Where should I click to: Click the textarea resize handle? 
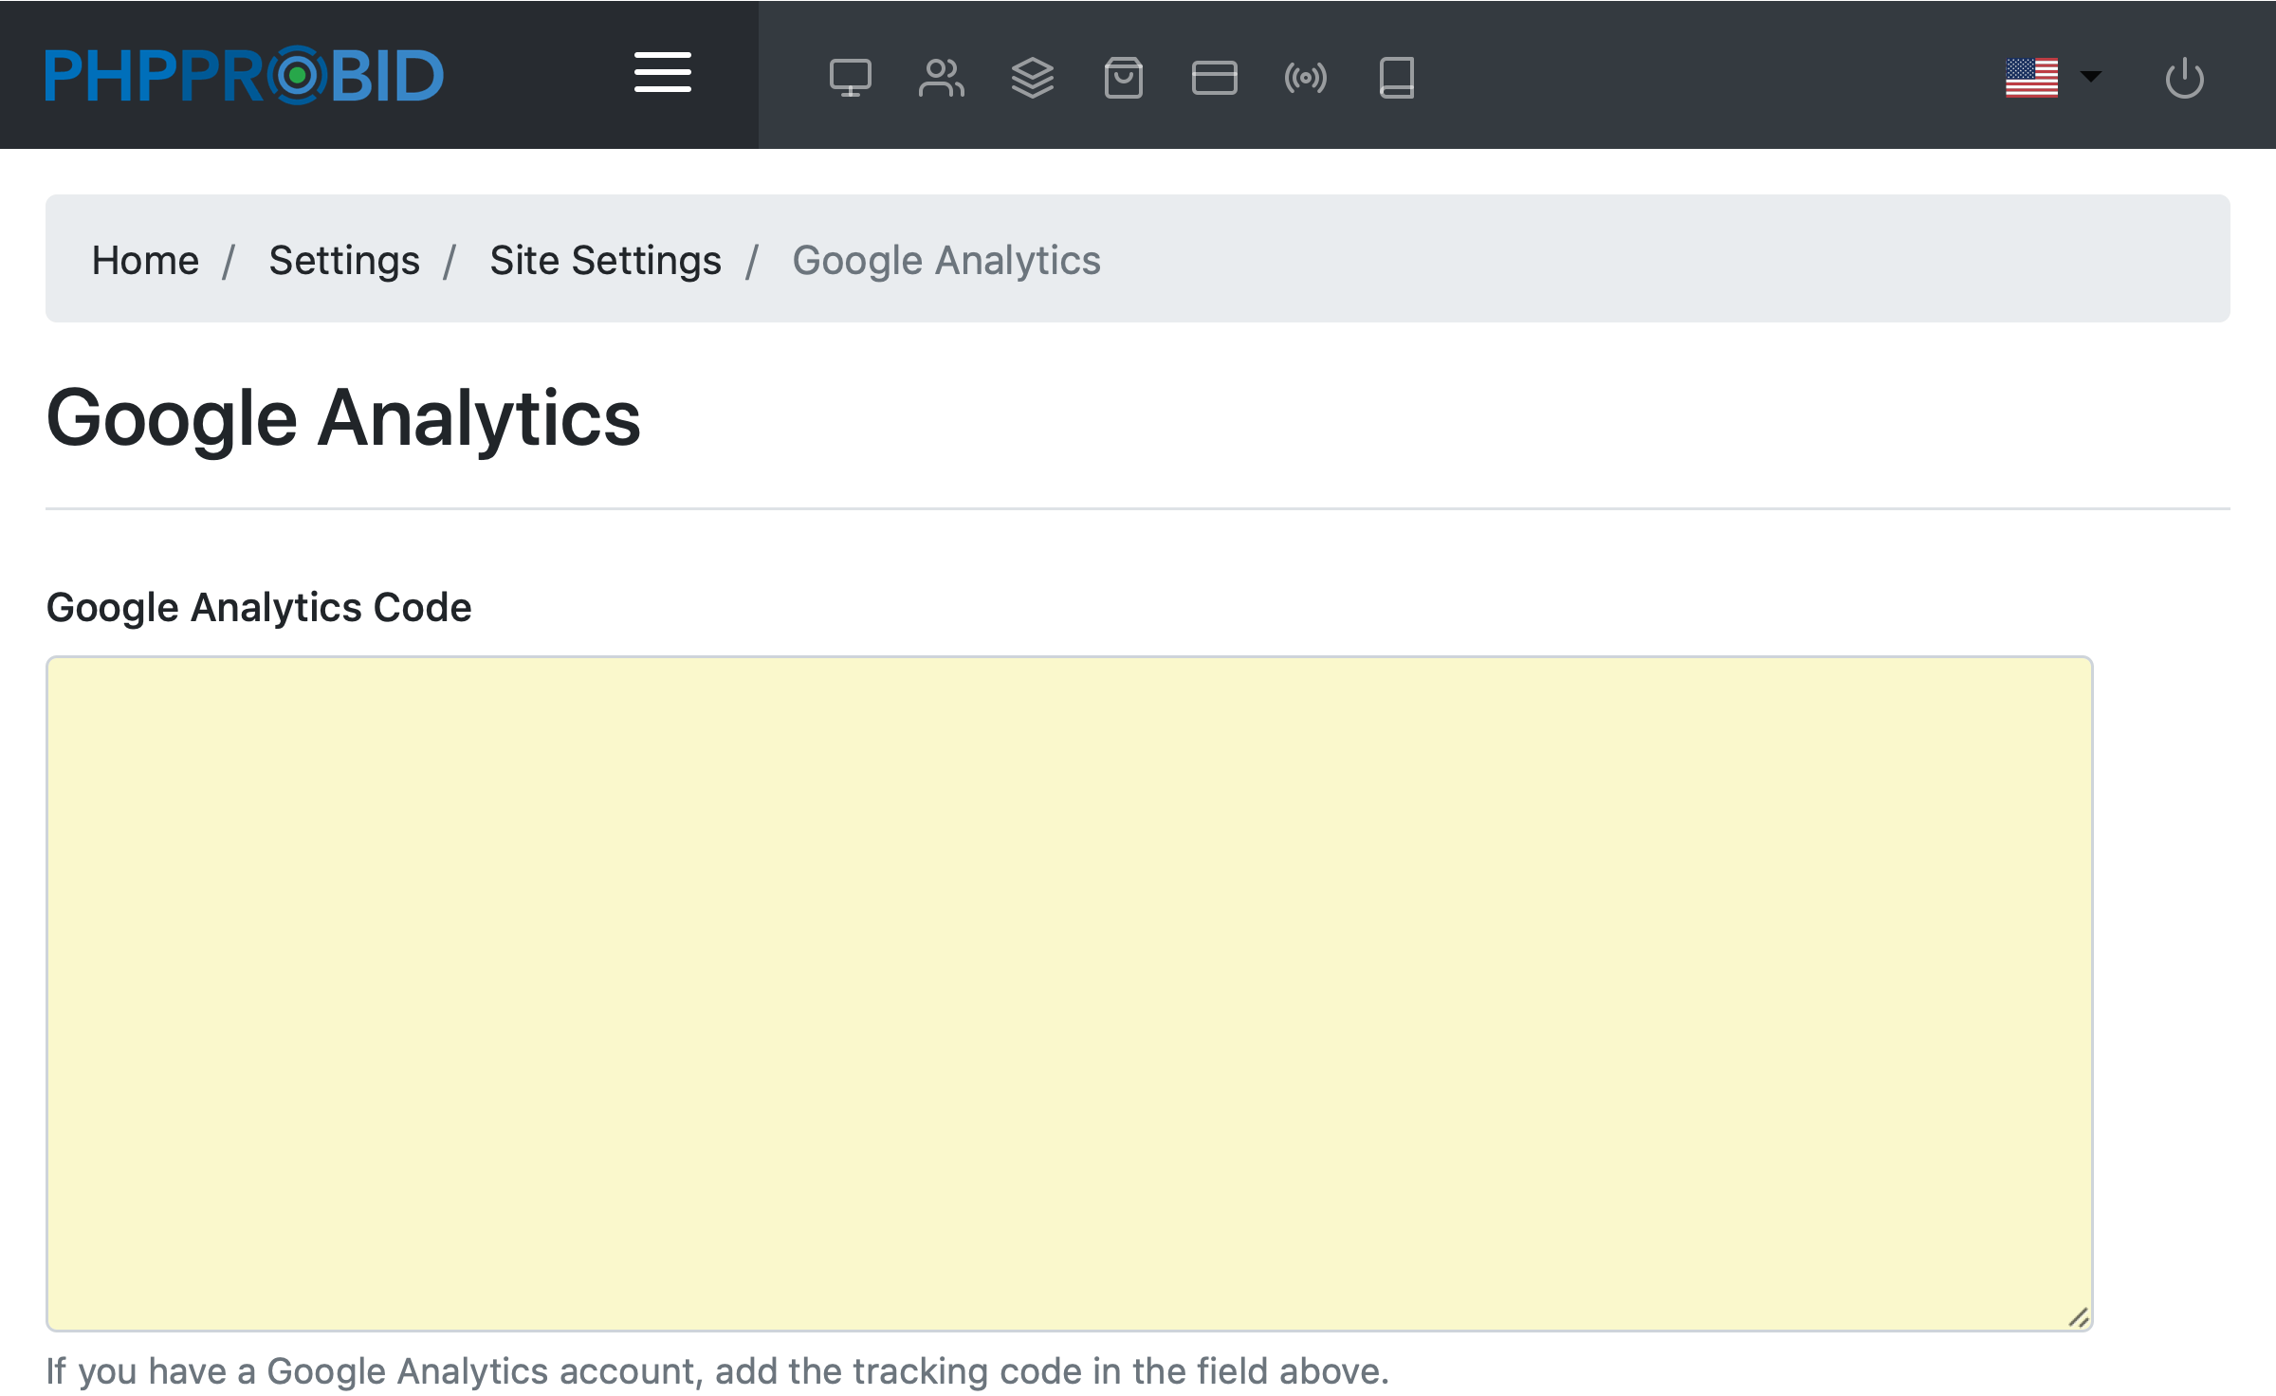coord(2078,1317)
